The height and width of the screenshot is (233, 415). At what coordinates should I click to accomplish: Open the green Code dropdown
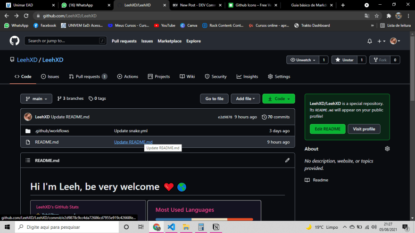[279, 98]
